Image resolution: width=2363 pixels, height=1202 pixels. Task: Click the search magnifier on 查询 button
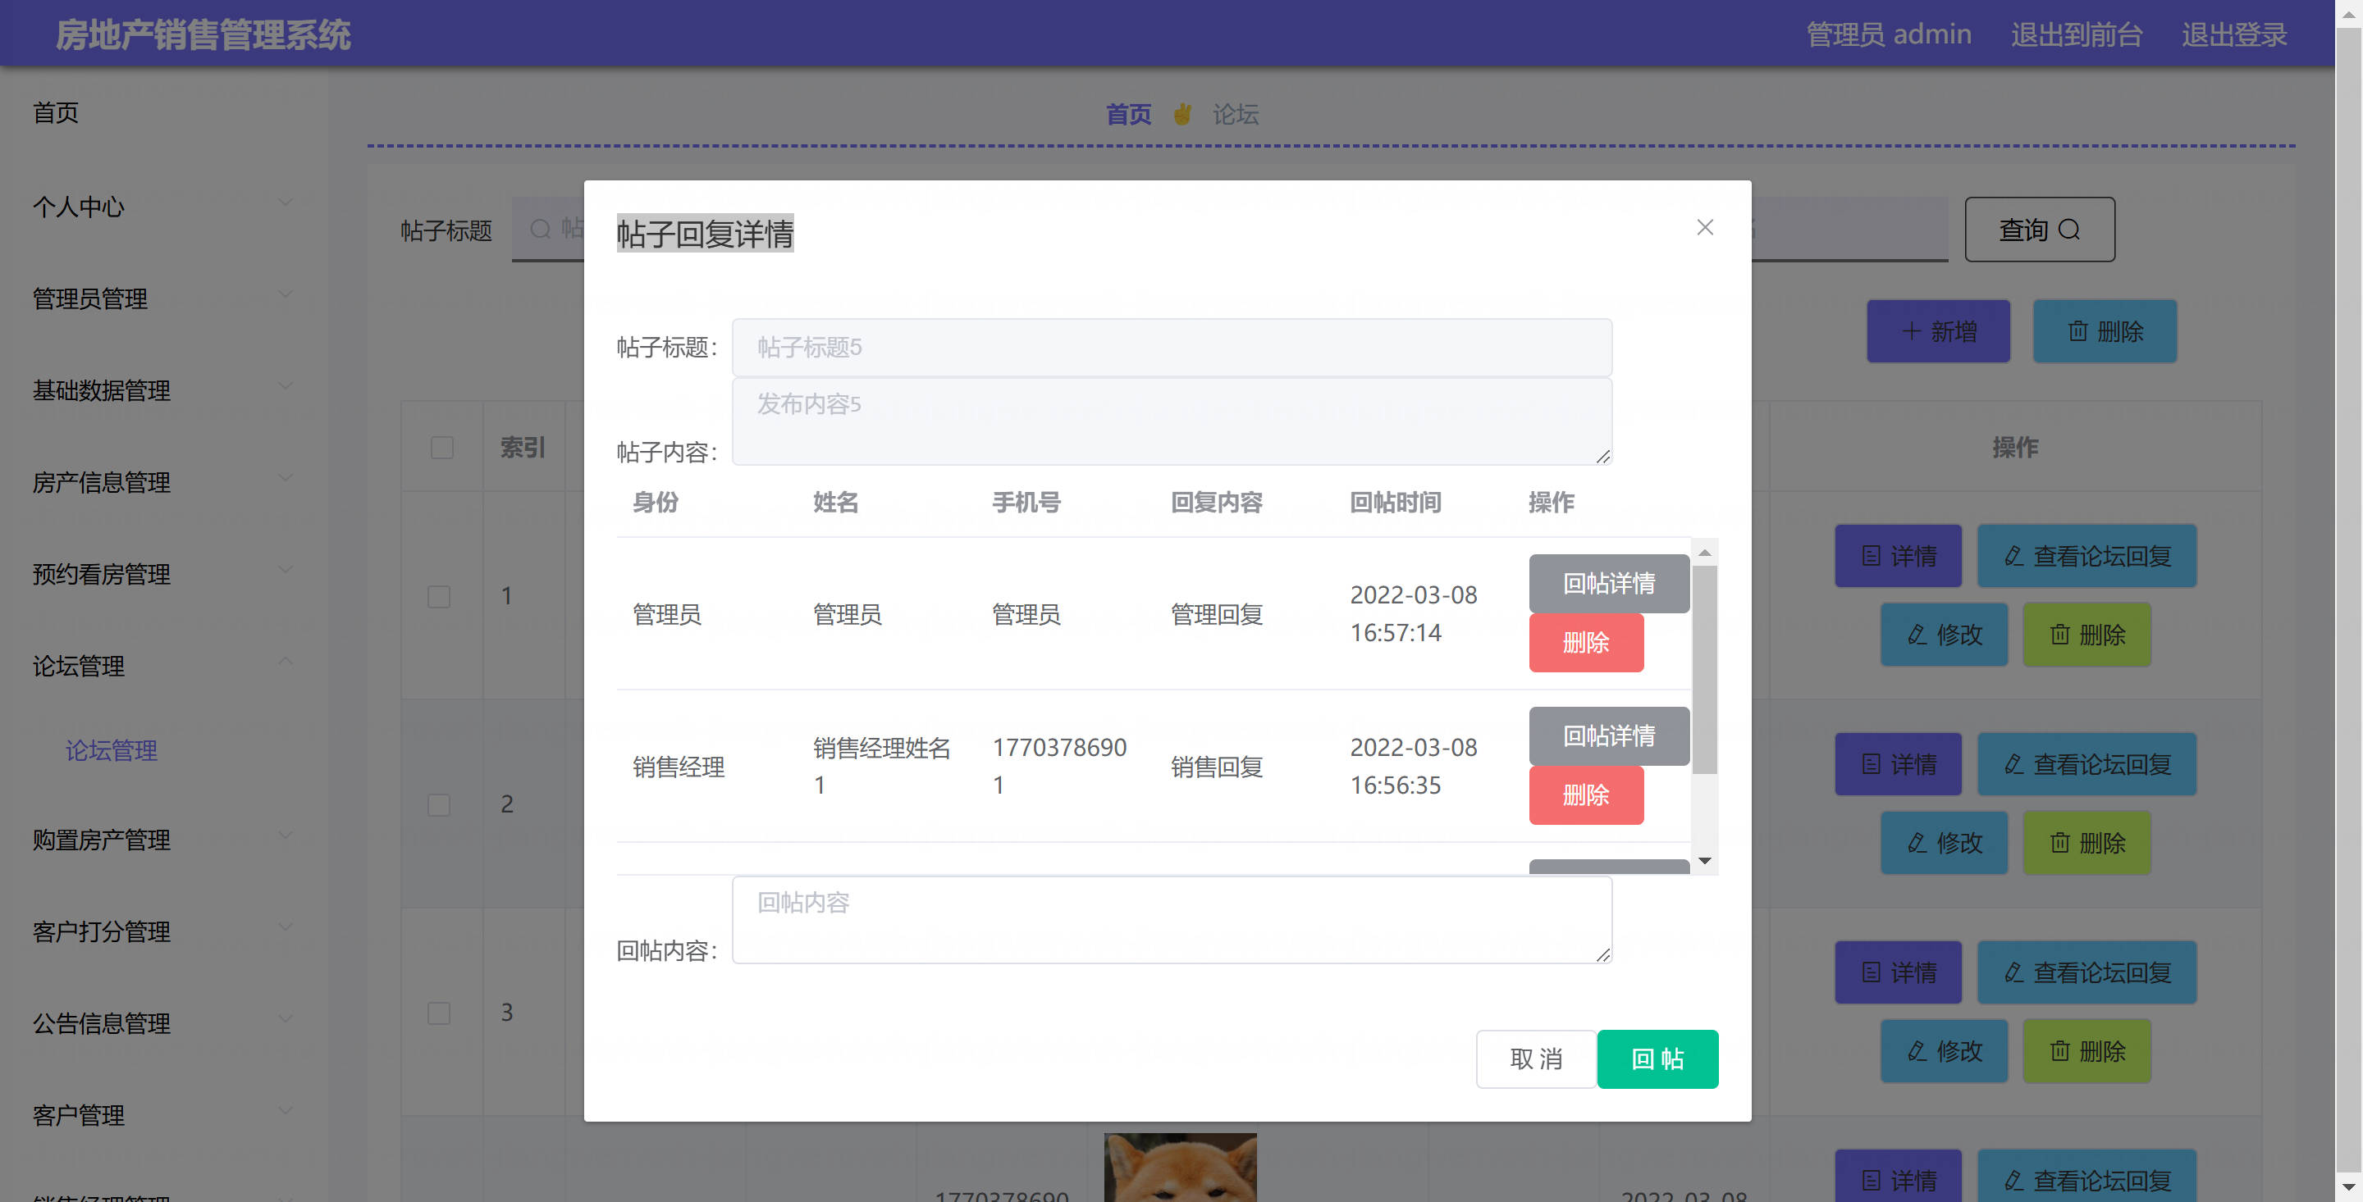click(x=2068, y=230)
